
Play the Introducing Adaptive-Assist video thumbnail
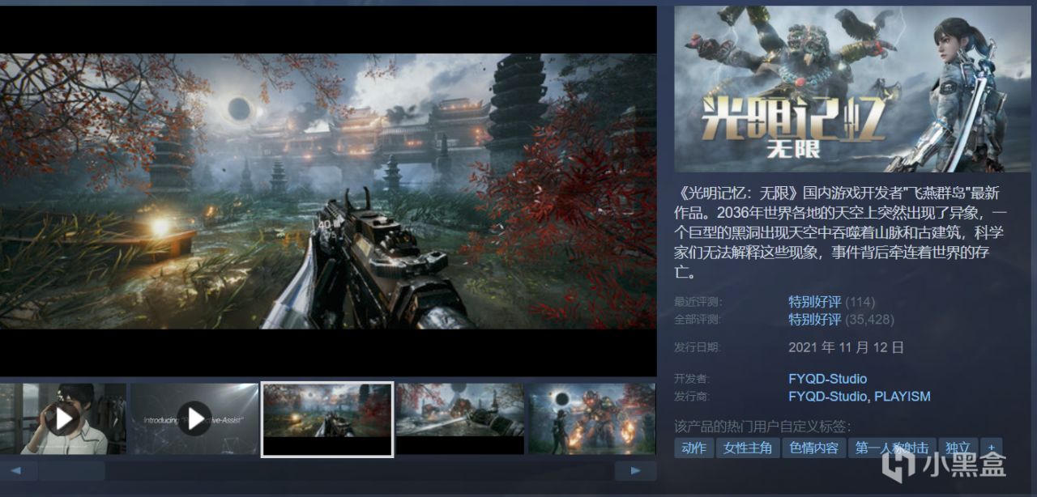point(194,418)
